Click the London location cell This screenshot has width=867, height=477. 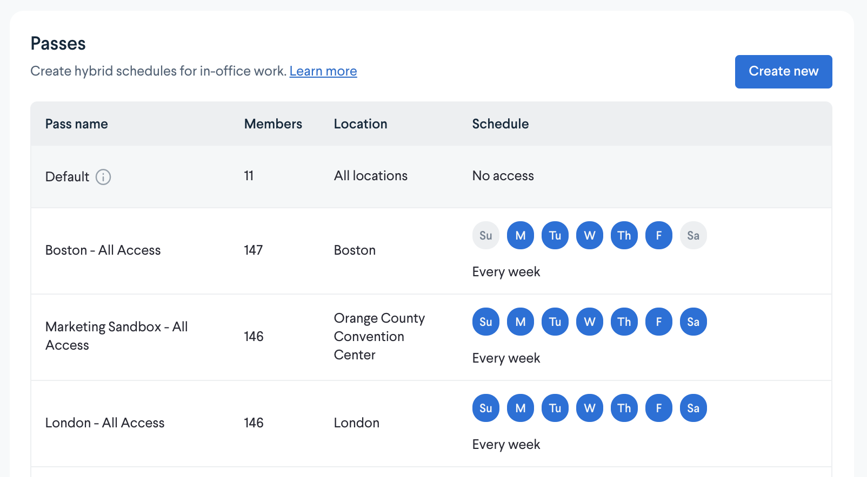pos(357,423)
